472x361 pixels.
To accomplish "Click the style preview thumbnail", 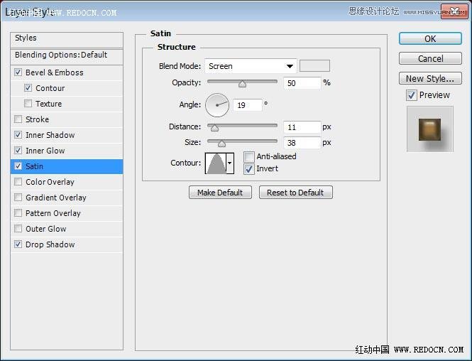I will point(429,129).
